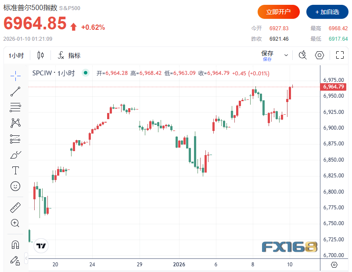Select the crosshair cursor tool
The height and width of the screenshot is (272, 352).
coord(15,75)
